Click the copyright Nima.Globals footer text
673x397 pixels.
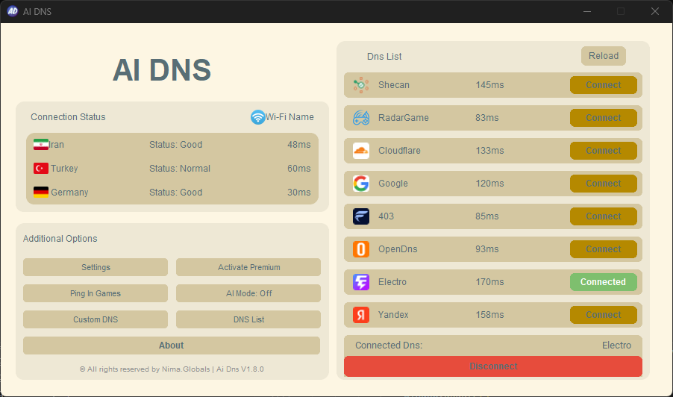pos(172,369)
